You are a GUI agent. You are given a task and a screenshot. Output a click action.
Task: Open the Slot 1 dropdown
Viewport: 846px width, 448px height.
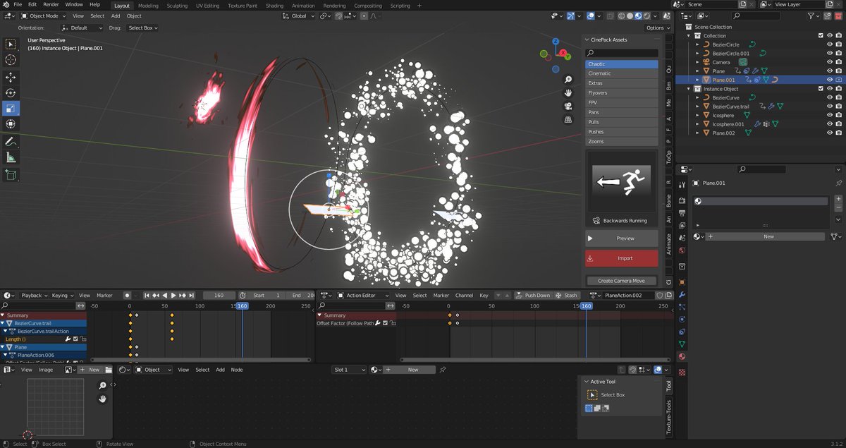[x=350, y=370]
